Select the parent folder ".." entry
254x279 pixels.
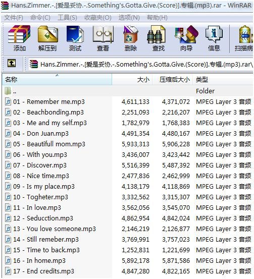[128, 91]
